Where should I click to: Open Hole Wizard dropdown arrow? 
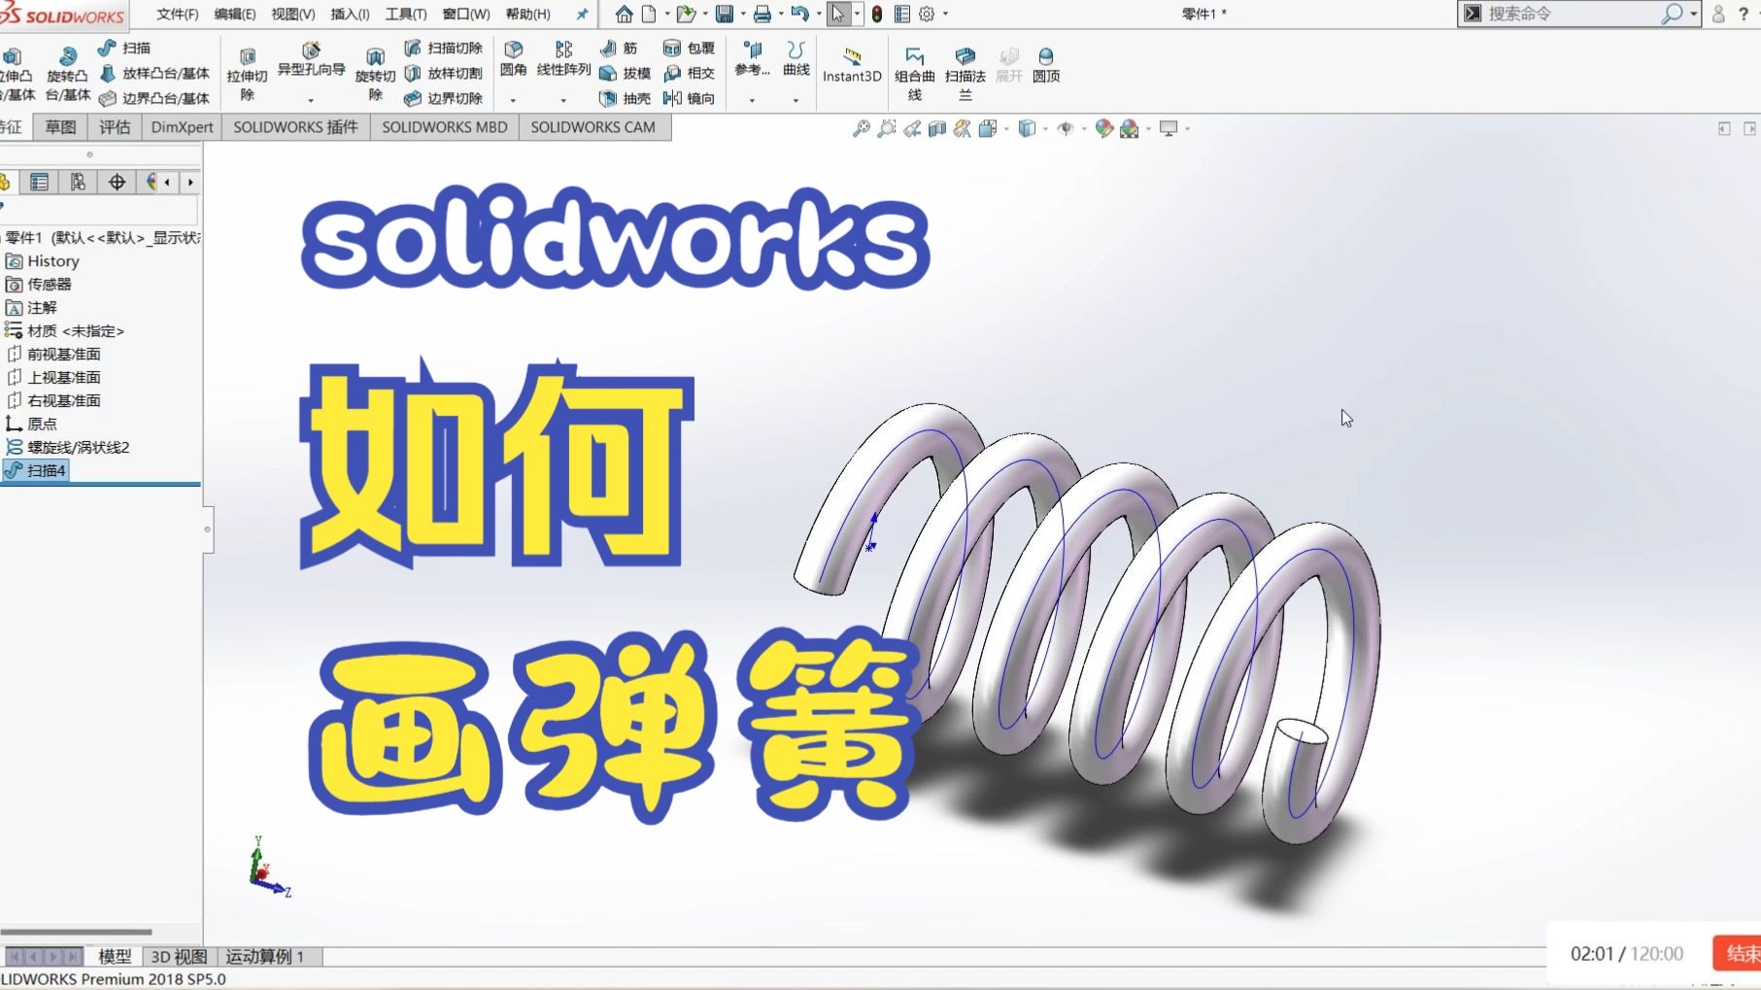311,100
